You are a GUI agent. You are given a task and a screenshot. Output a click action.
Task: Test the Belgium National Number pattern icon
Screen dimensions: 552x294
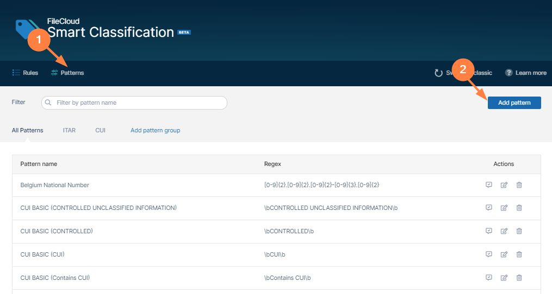point(488,185)
